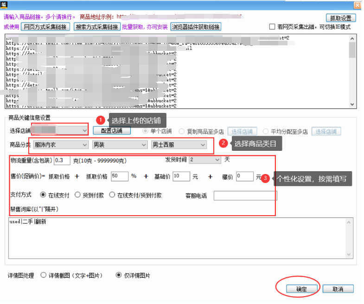Click 选择店铺 button after 复制商品至多店
The width and height of the screenshot is (364, 304).
(x=242, y=131)
